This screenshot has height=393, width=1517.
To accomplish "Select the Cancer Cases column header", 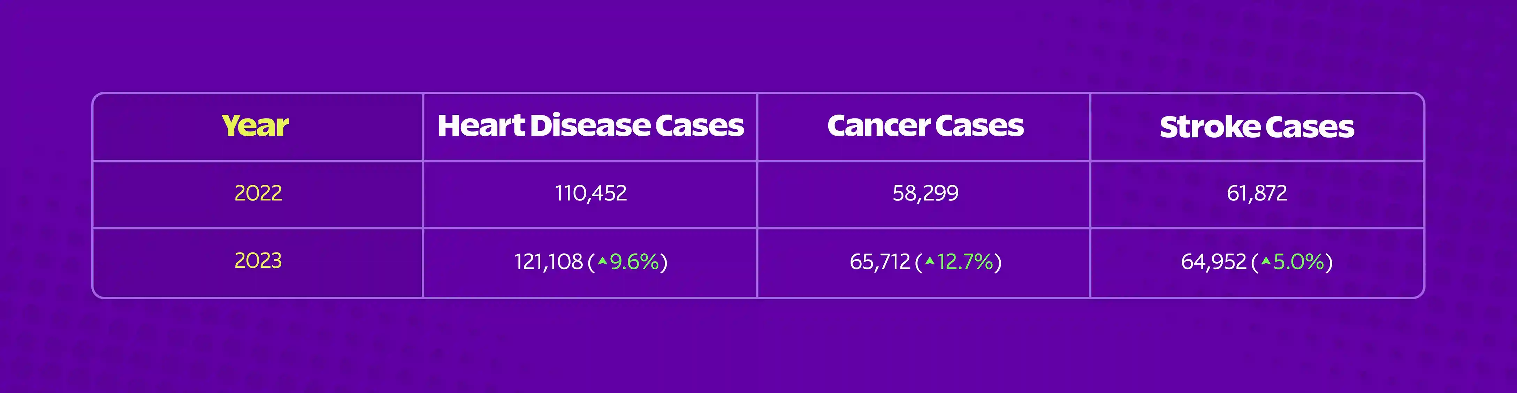I will click(925, 126).
